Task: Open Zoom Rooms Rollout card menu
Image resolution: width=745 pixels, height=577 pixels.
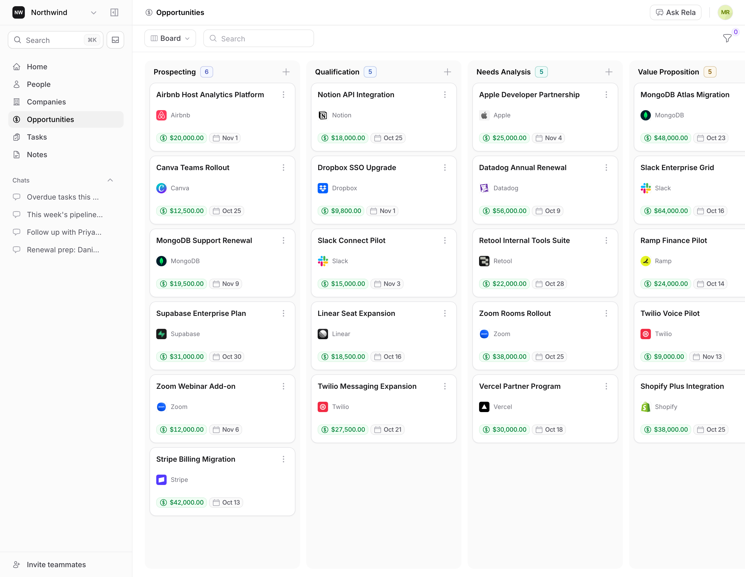Action: click(x=606, y=314)
